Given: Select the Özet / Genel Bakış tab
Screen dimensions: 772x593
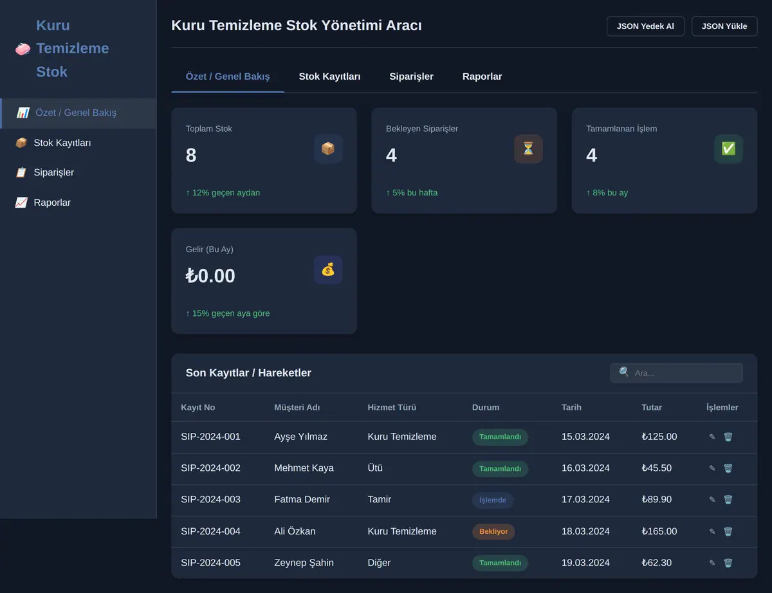Looking at the screenshot, I should click(x=228, y=77).
